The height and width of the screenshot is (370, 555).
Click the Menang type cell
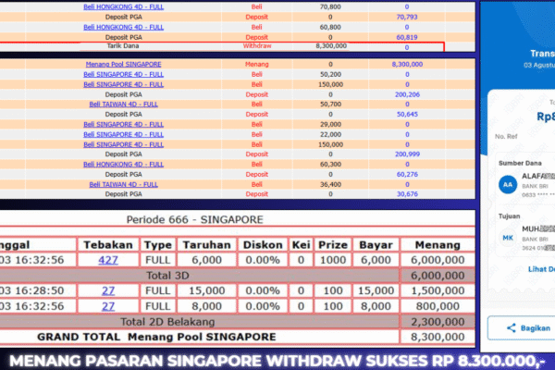coord(257,64)
